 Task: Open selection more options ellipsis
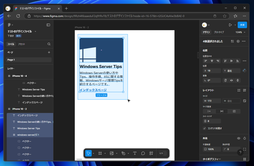tap(244, 41)
